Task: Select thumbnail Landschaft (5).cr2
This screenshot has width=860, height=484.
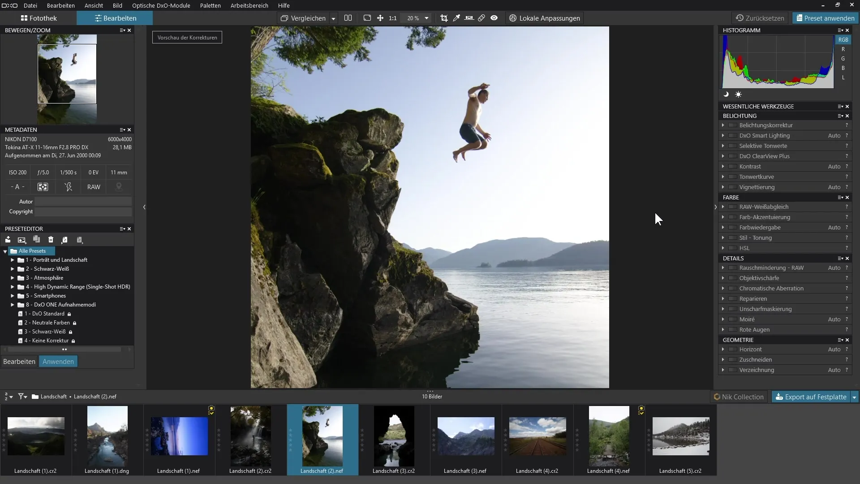Action: 680,440
